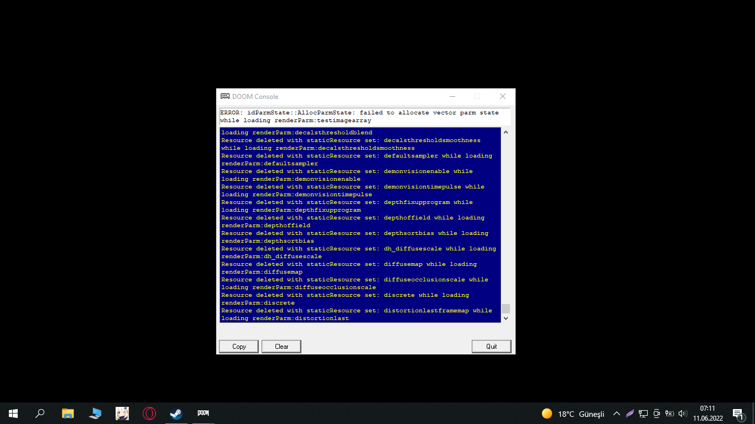Open the clock and calendar showing 07:11
Image resolution: width=755 pixels, height=424 pixels.
[x=708, y=413]
